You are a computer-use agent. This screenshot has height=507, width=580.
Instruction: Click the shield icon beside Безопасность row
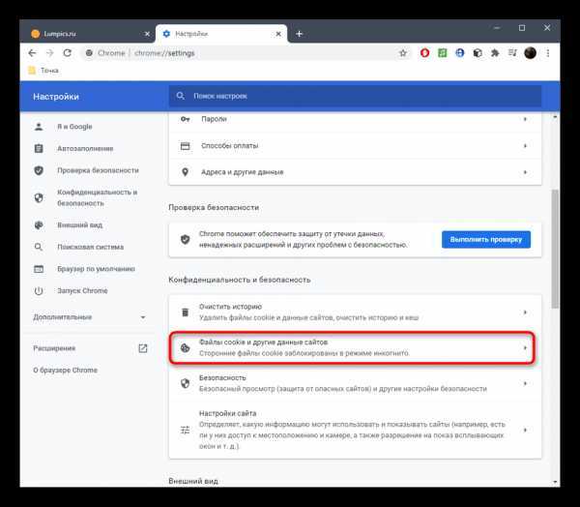pyautogui.click(x=185, y=383)
